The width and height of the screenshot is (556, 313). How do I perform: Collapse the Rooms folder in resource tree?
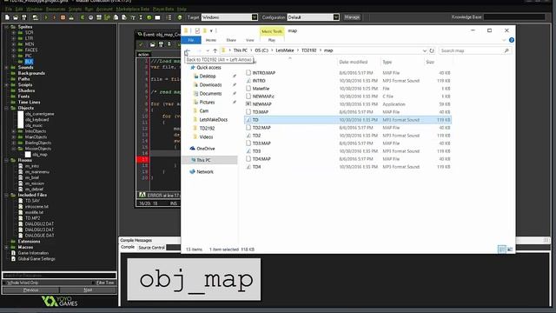6,160
